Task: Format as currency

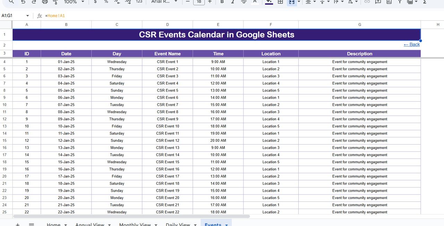Action: (x=95, y=2)
